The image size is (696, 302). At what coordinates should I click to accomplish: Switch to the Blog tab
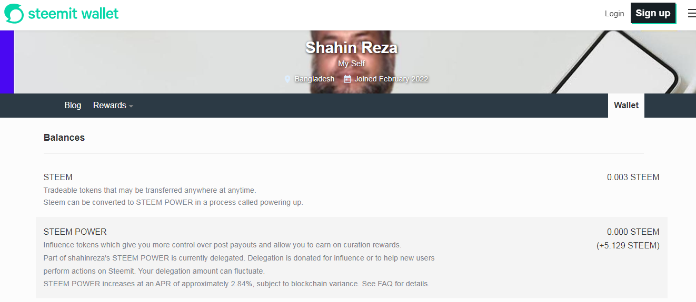click(x=73, y=106)
